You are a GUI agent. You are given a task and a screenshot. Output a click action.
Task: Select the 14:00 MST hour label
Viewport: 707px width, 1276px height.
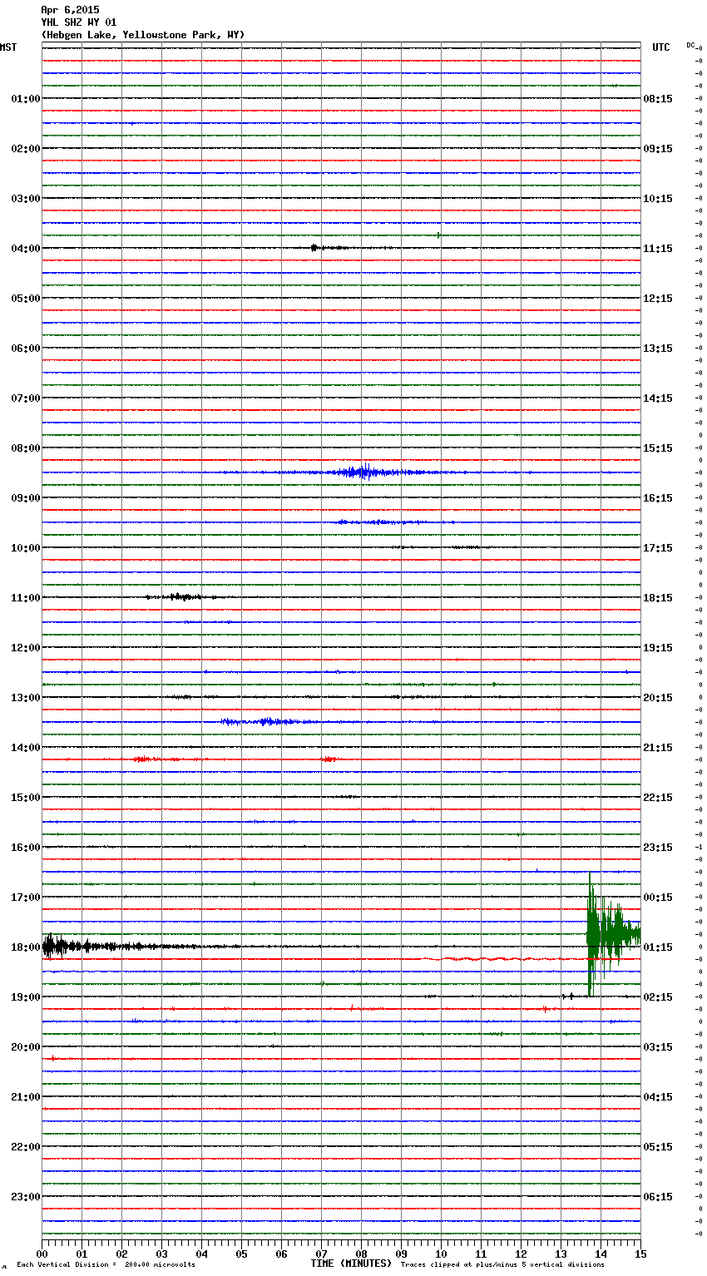tap(26, 748)
